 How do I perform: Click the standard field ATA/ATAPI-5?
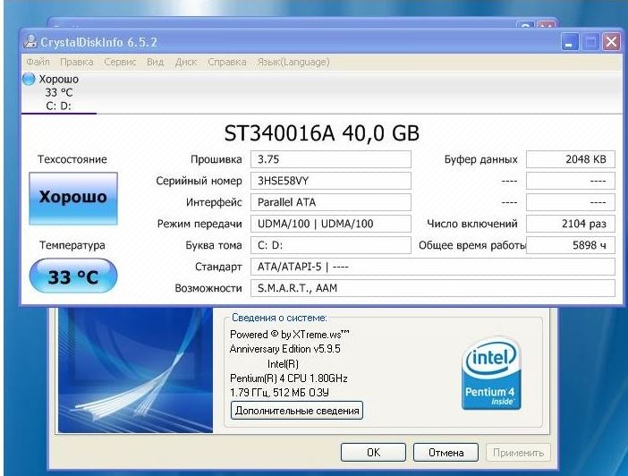point(433,267)
